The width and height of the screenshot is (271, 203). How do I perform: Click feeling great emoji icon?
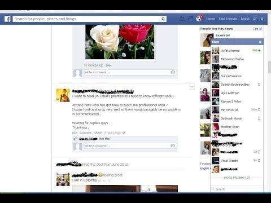coord(100,175)
